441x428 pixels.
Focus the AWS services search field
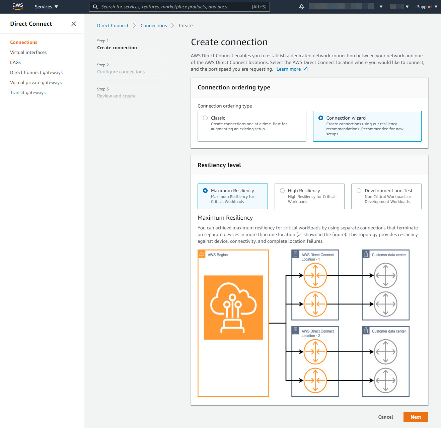179,7
